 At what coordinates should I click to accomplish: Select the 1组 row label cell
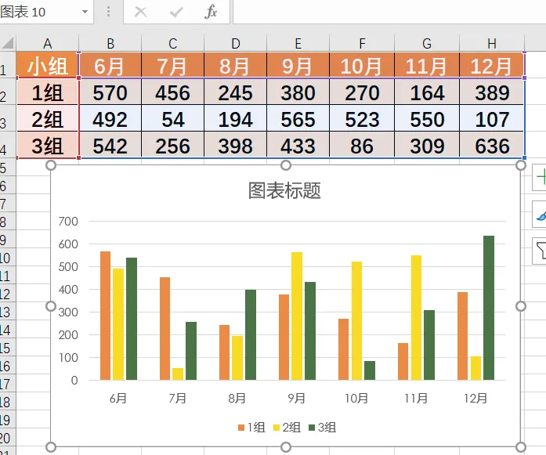[x=47, y=92]
